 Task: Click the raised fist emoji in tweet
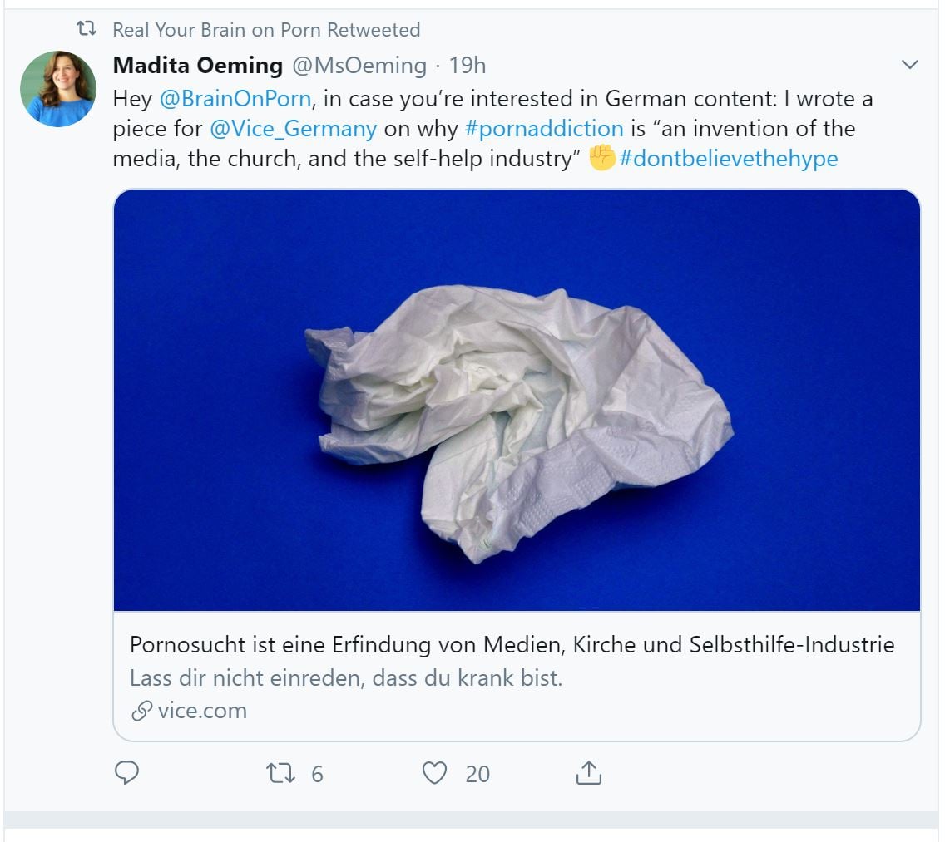tap(601, 158)
